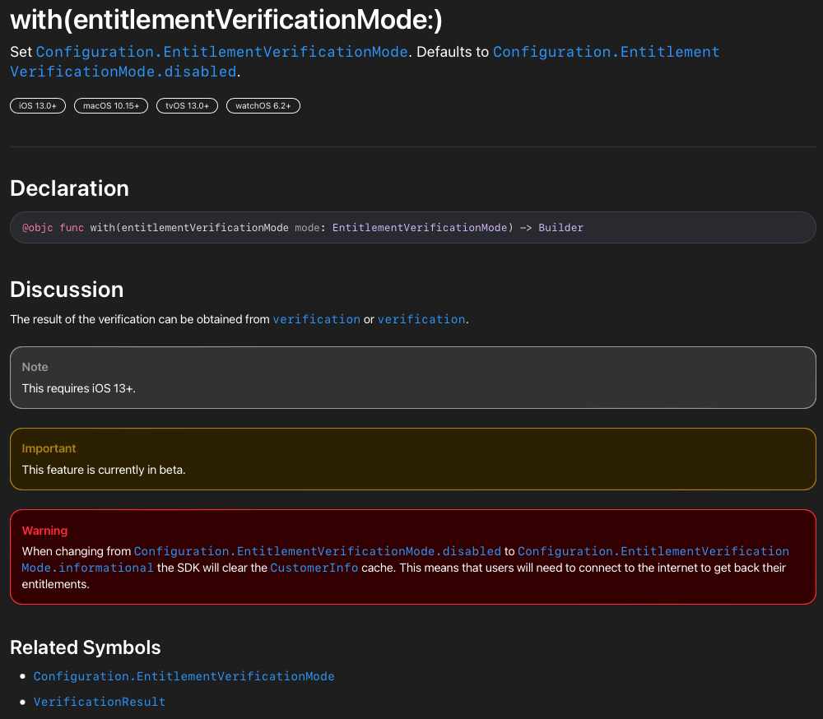The width and height of the screenshot is (823, 719).
Task: Click the tvOS 13.0+ availability badge
Action: point(188,105)
